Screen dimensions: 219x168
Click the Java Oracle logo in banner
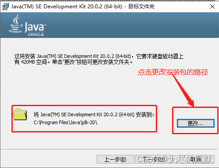click(28, 25)
